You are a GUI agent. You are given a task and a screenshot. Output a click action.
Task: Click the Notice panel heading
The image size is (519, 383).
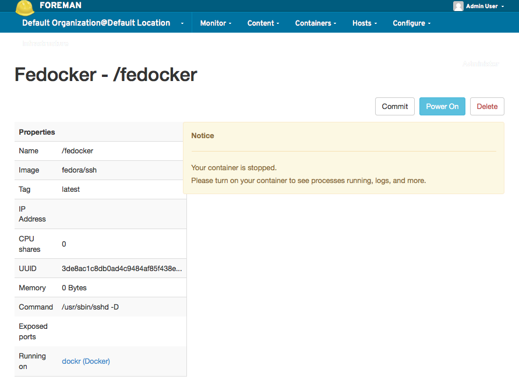coord(203,136)
